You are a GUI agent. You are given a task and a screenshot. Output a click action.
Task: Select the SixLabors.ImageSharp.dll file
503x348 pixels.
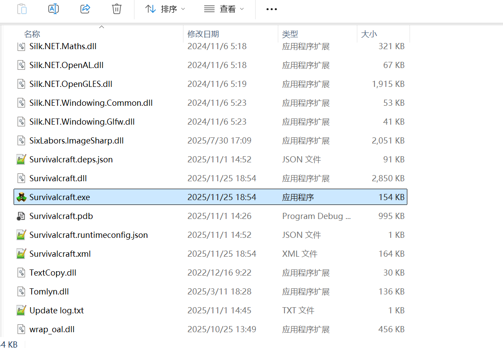pos(76,140)
